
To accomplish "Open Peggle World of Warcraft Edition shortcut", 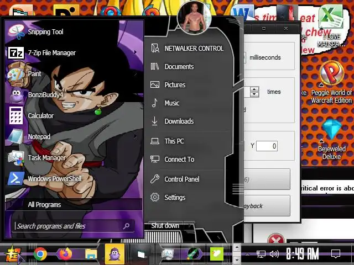I will [x=331, y=82].
